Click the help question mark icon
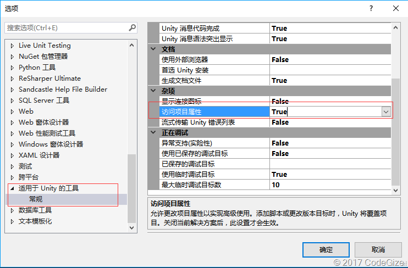Viewport: 408px width, 268px height. pyautogui.click(x=371, y=8)
